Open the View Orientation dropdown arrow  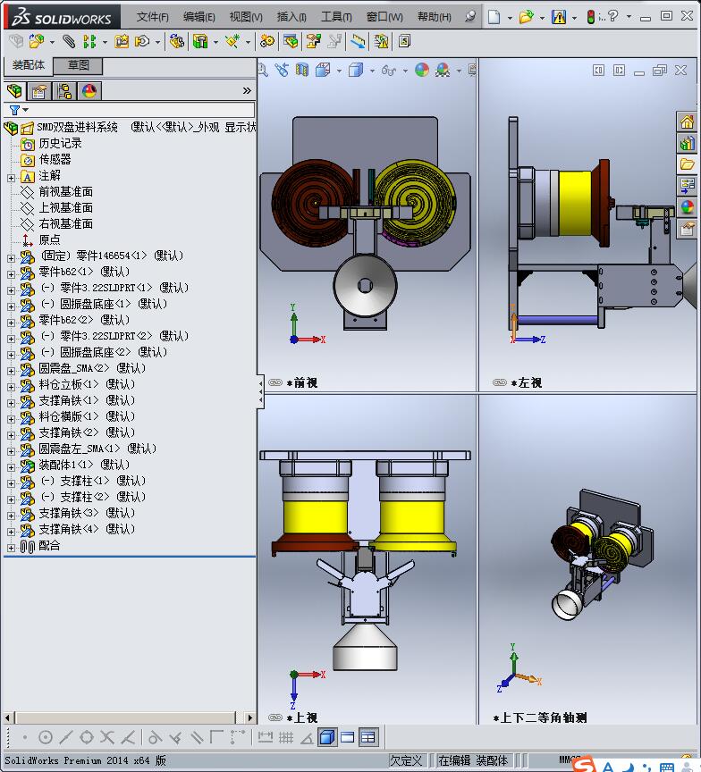click(x=340, y=71)
